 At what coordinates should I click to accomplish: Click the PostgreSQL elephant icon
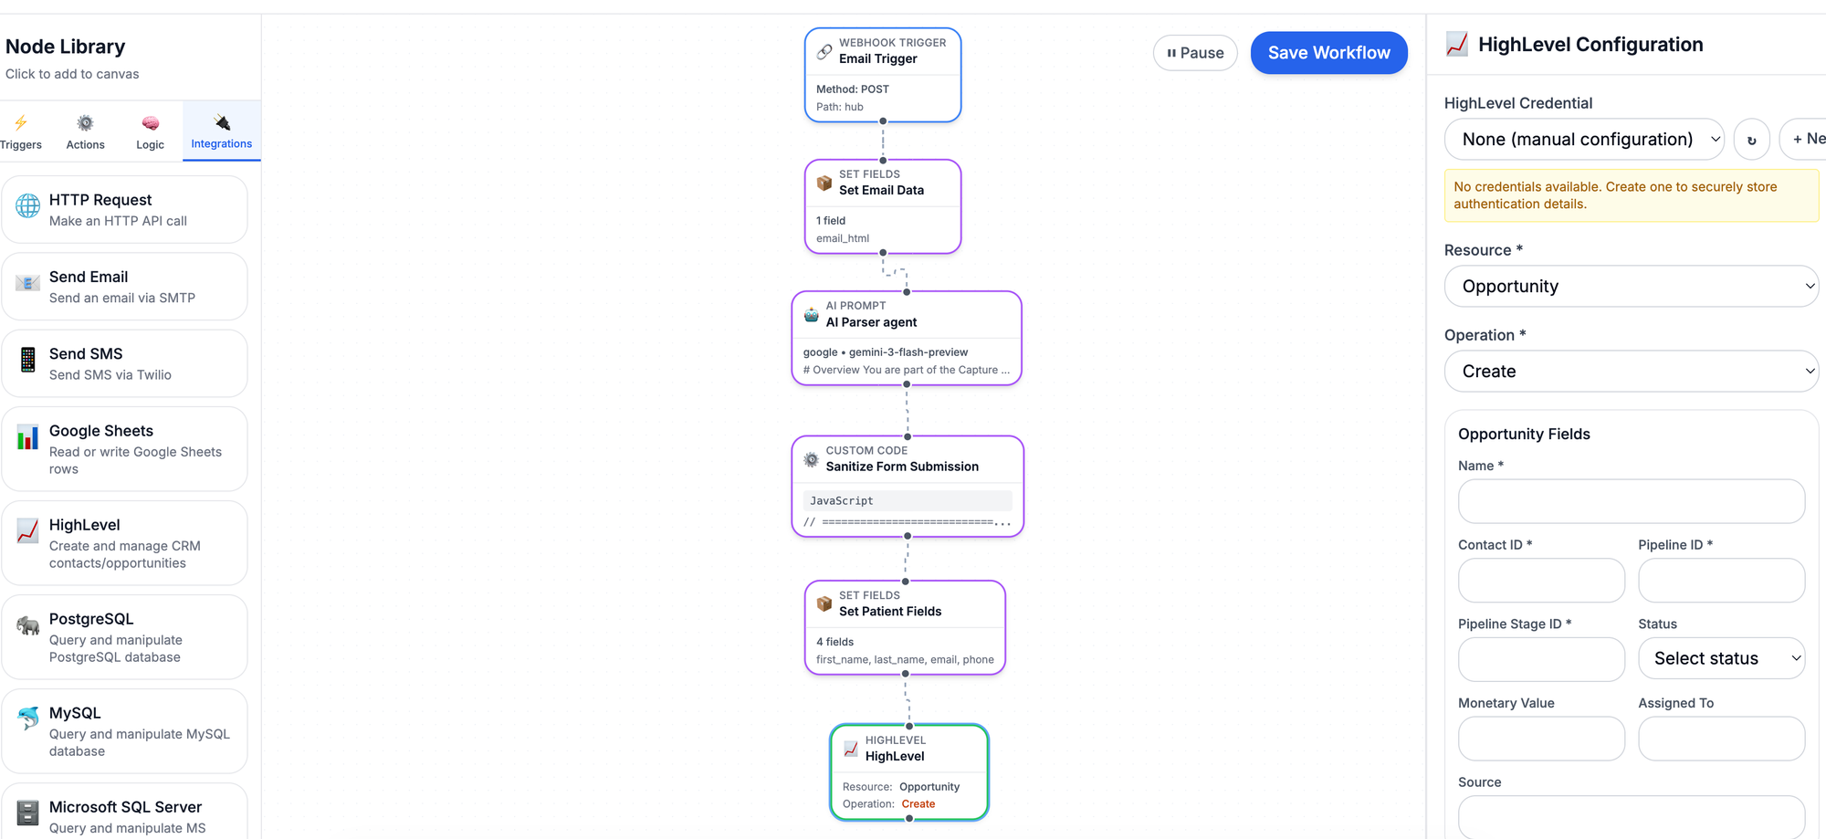coord(27,625)
